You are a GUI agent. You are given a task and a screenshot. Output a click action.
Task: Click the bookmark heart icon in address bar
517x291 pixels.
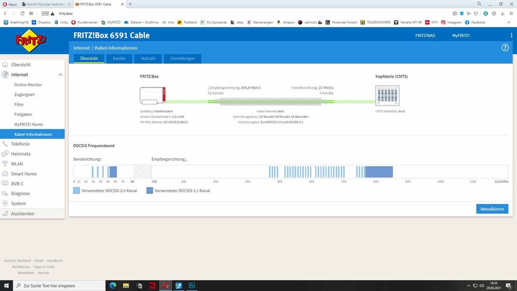pyautogui.click(x=476, y=13)
